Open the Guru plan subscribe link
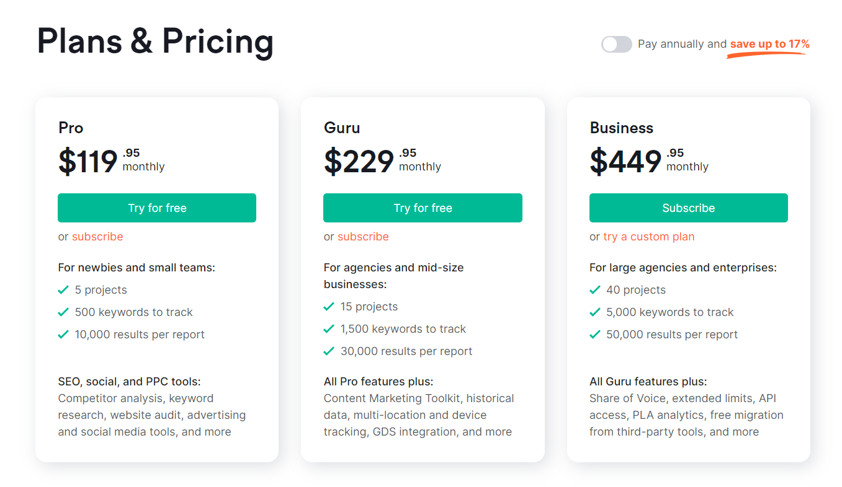This screenshot has height=487, width=842. pyautogui.click(x=363, y=237)
